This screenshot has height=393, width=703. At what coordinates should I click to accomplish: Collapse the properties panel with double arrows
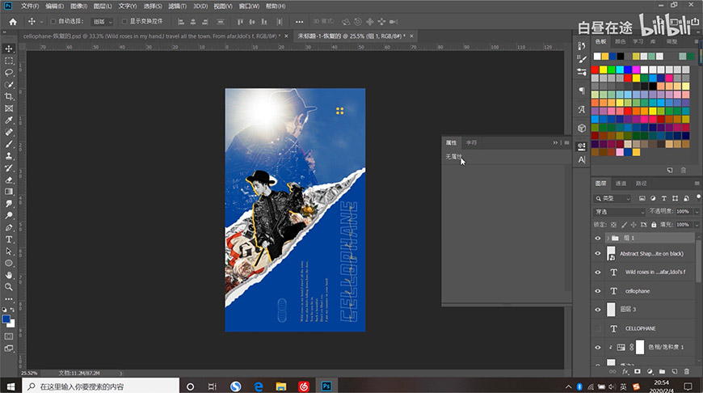coord(555,142)
